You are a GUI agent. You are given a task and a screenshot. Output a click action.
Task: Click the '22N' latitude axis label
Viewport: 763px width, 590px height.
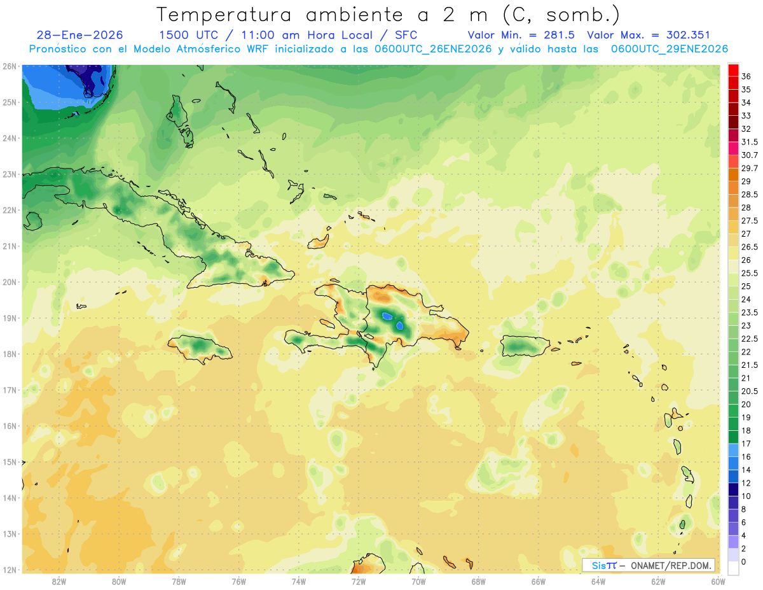point(10,210)
